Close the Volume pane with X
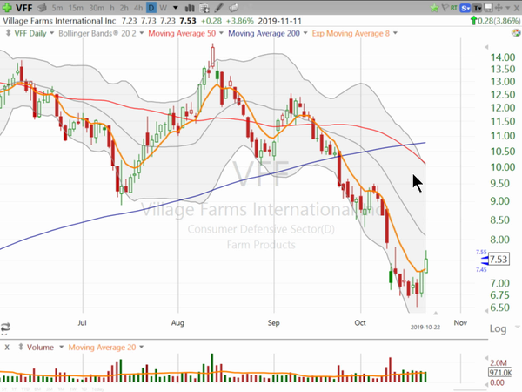This screenshot has height=392, width=522. pyautogui.click(x=7, y=348)
